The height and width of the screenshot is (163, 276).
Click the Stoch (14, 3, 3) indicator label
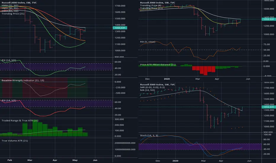click(x=149, y=135)
